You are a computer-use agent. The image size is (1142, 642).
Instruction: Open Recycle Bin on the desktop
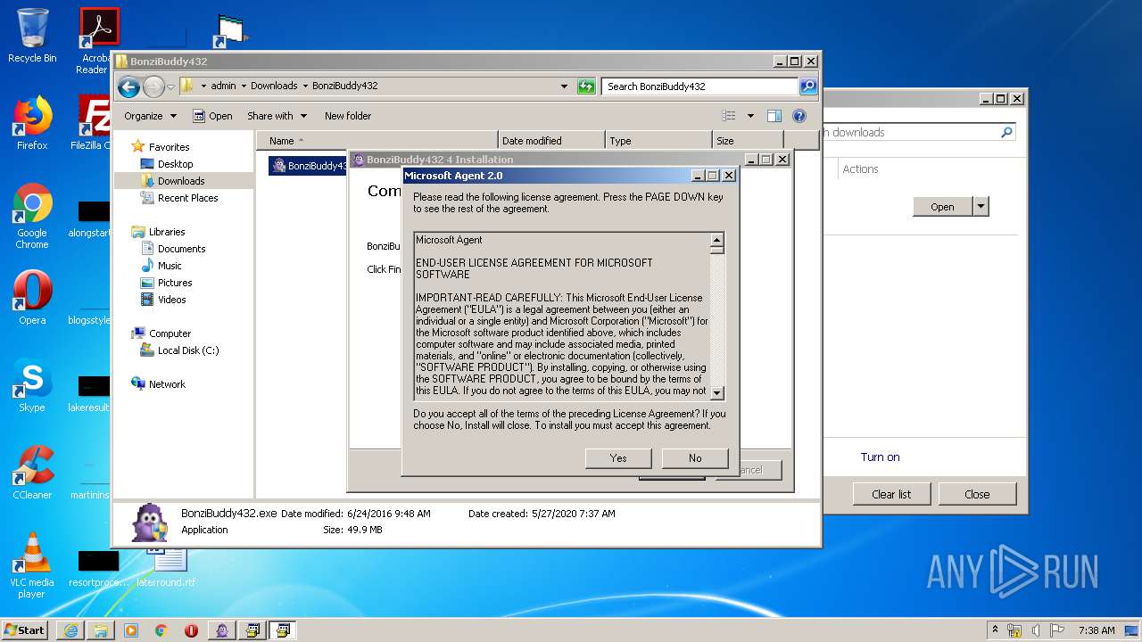(32, 36)
